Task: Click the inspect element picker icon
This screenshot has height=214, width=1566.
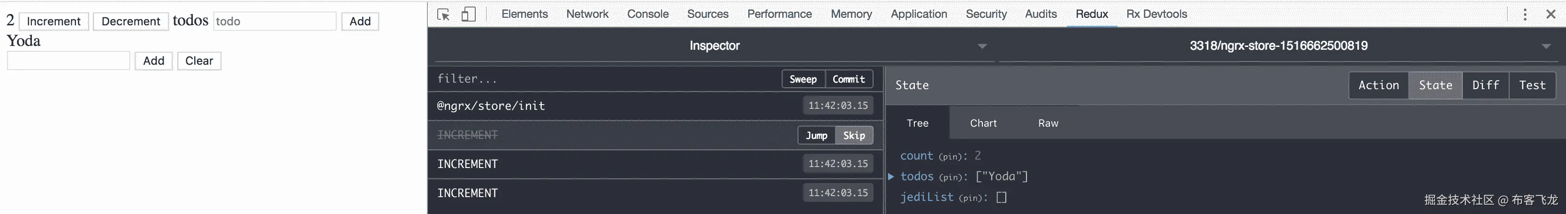Action: pyautogui.click(x=443, y=15)
